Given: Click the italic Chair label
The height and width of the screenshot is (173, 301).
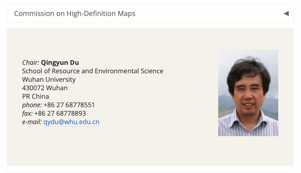Looking at the screenshot, I should tap(30, 63).
